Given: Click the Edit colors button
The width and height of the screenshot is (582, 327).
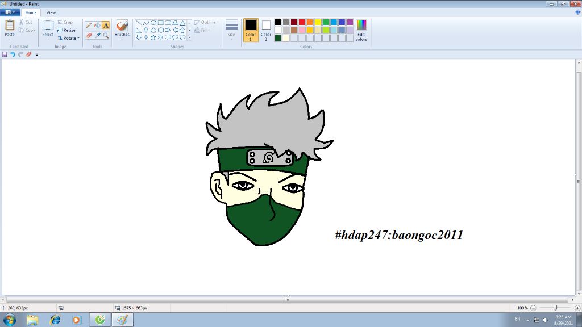Looking at the screenshot, I should click(361, 30).
